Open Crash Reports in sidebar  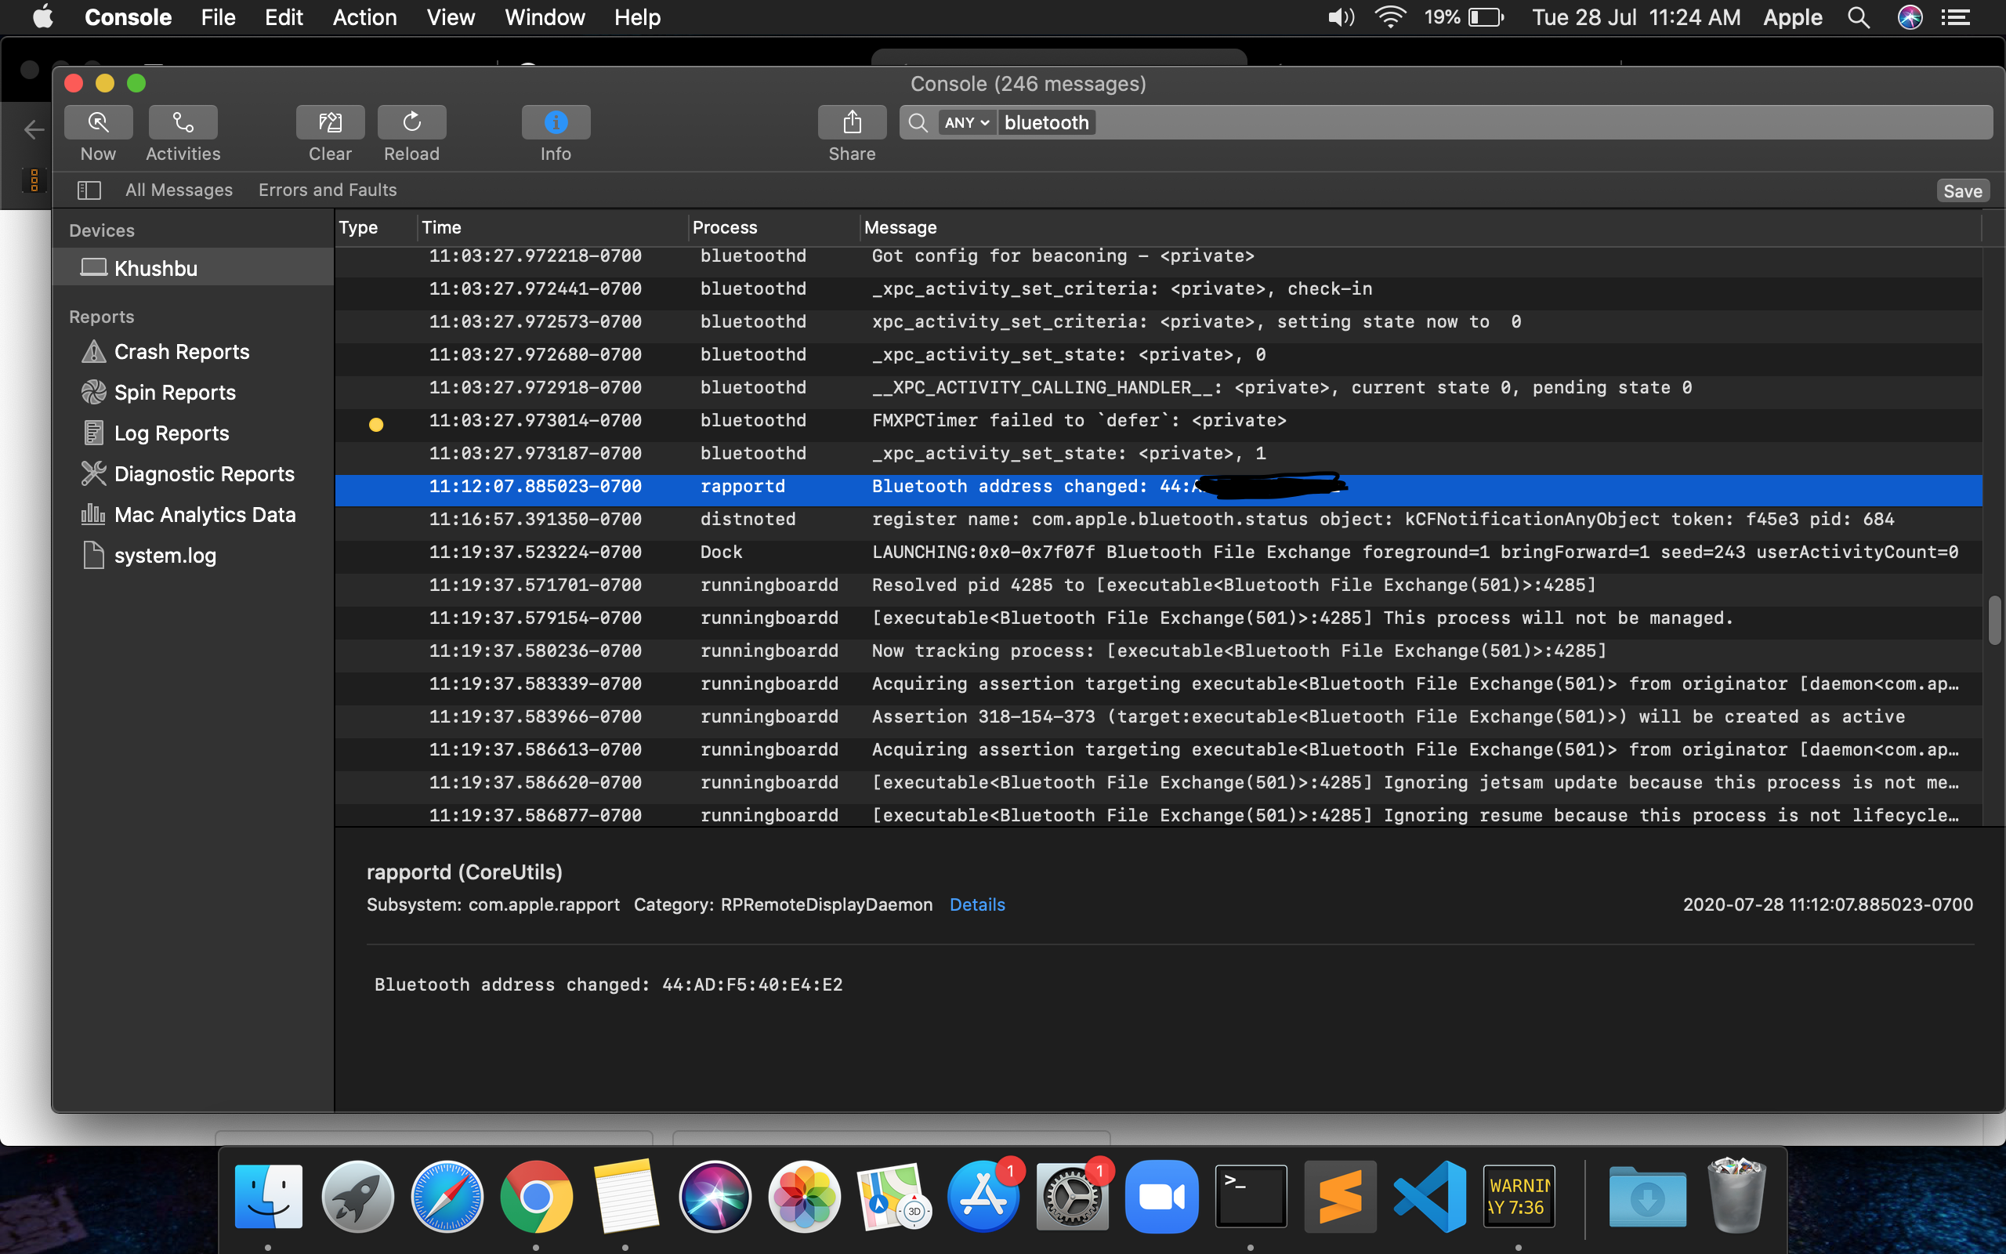pyautogui.click(x=182, y=352)
